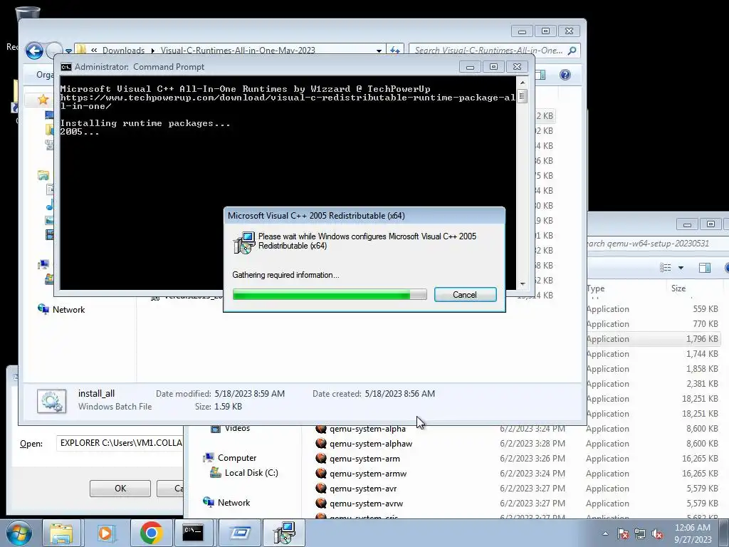Click the 559 KB size cell
The image size is (729, 547).
[706, 309]
